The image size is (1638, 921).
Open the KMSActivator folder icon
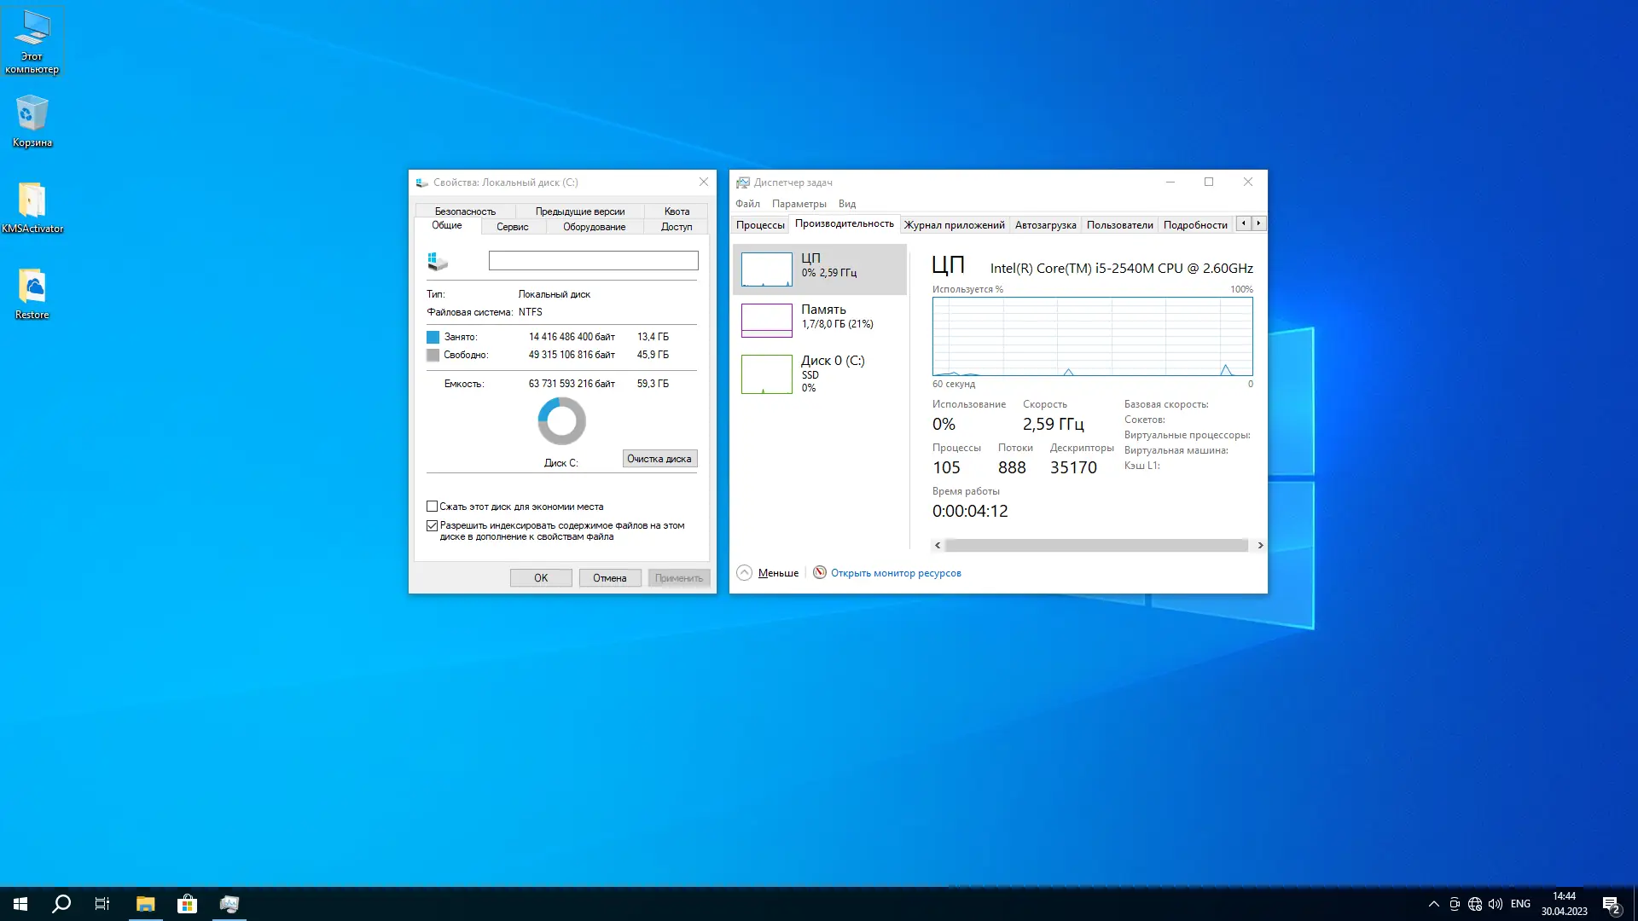(x=32, y=207)
